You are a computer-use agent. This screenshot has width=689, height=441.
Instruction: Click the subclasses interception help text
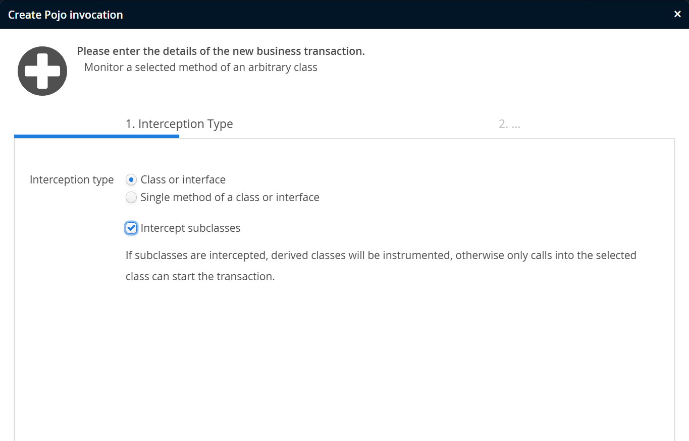[381, 256]
